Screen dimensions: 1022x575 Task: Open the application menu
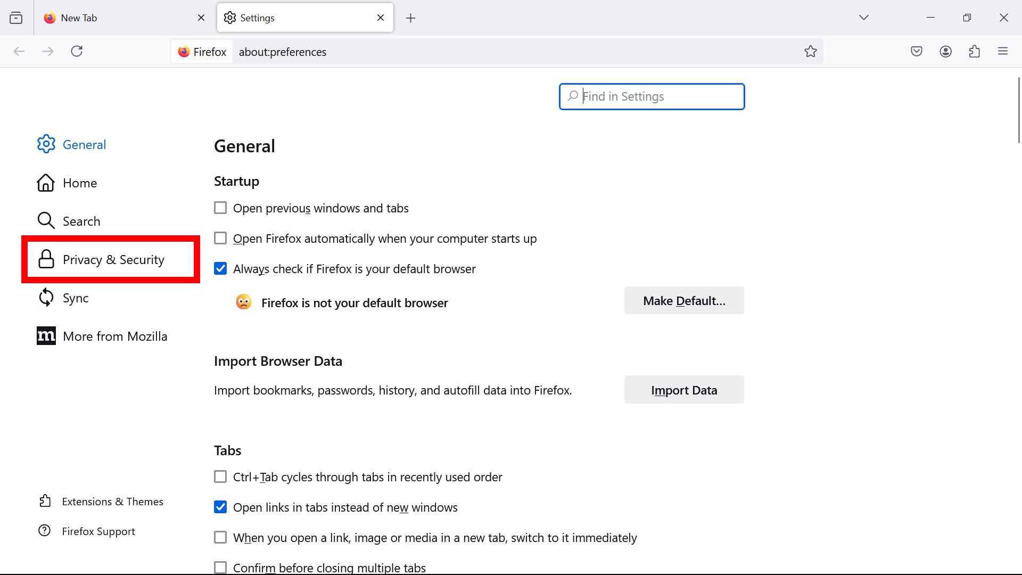coord(1003,51)
